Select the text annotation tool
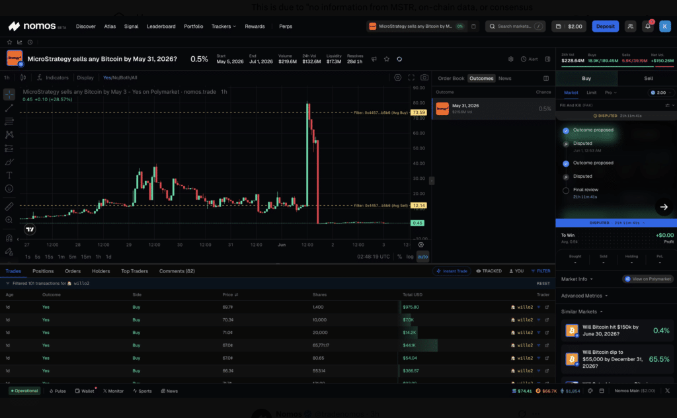Image resolution: width=677 pixels, height=418 pixels. coord(9,175)
